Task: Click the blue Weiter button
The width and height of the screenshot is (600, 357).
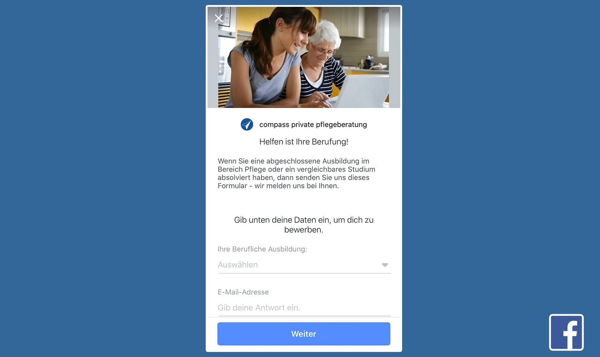Action: click(304, 334)
